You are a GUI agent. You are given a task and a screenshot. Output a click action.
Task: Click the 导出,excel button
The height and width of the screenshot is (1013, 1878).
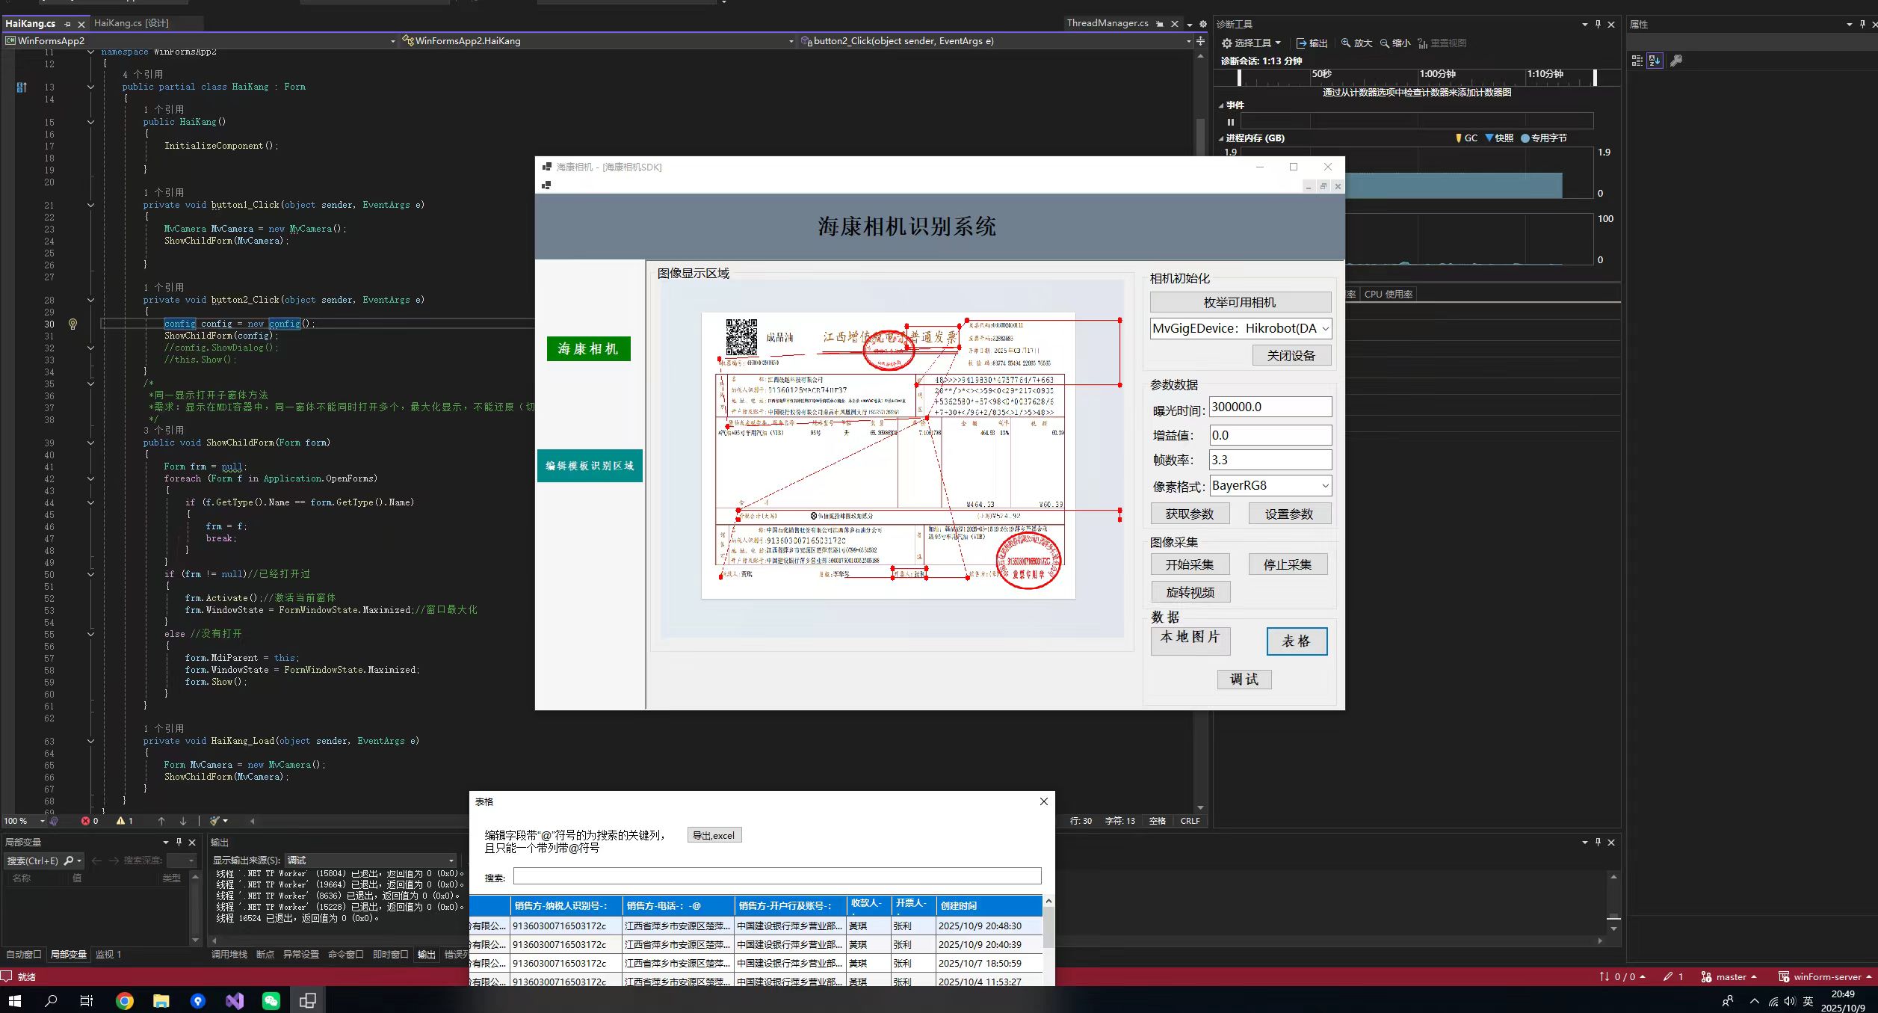click(714, 835)
